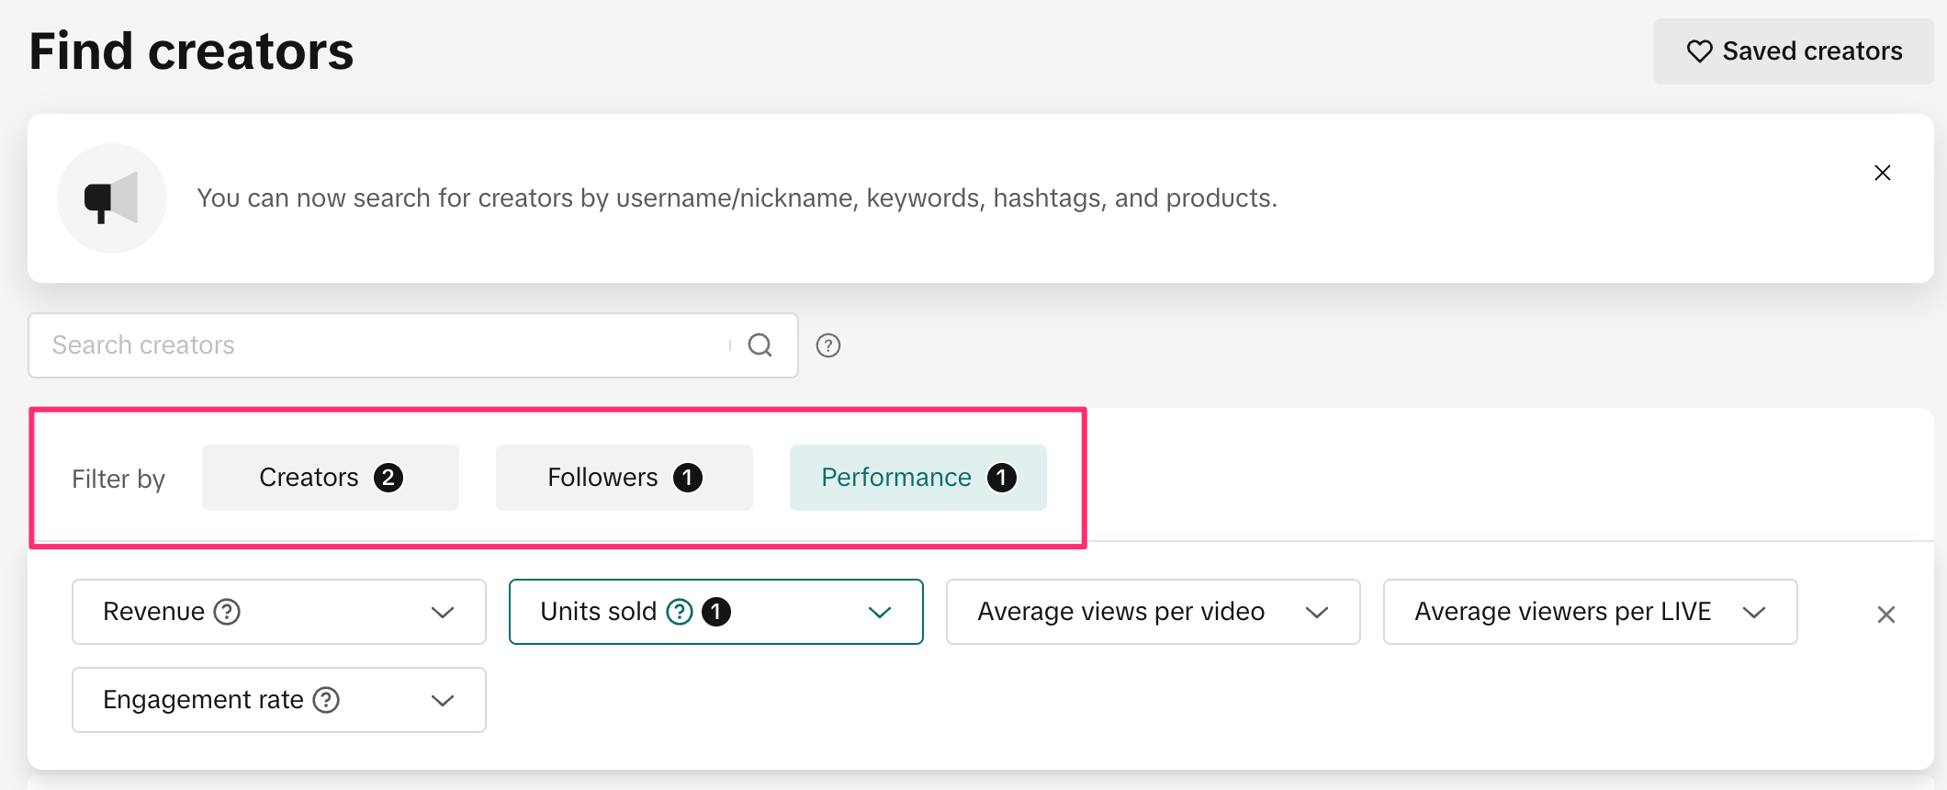Select the Creators filter tab

[330, 478]
